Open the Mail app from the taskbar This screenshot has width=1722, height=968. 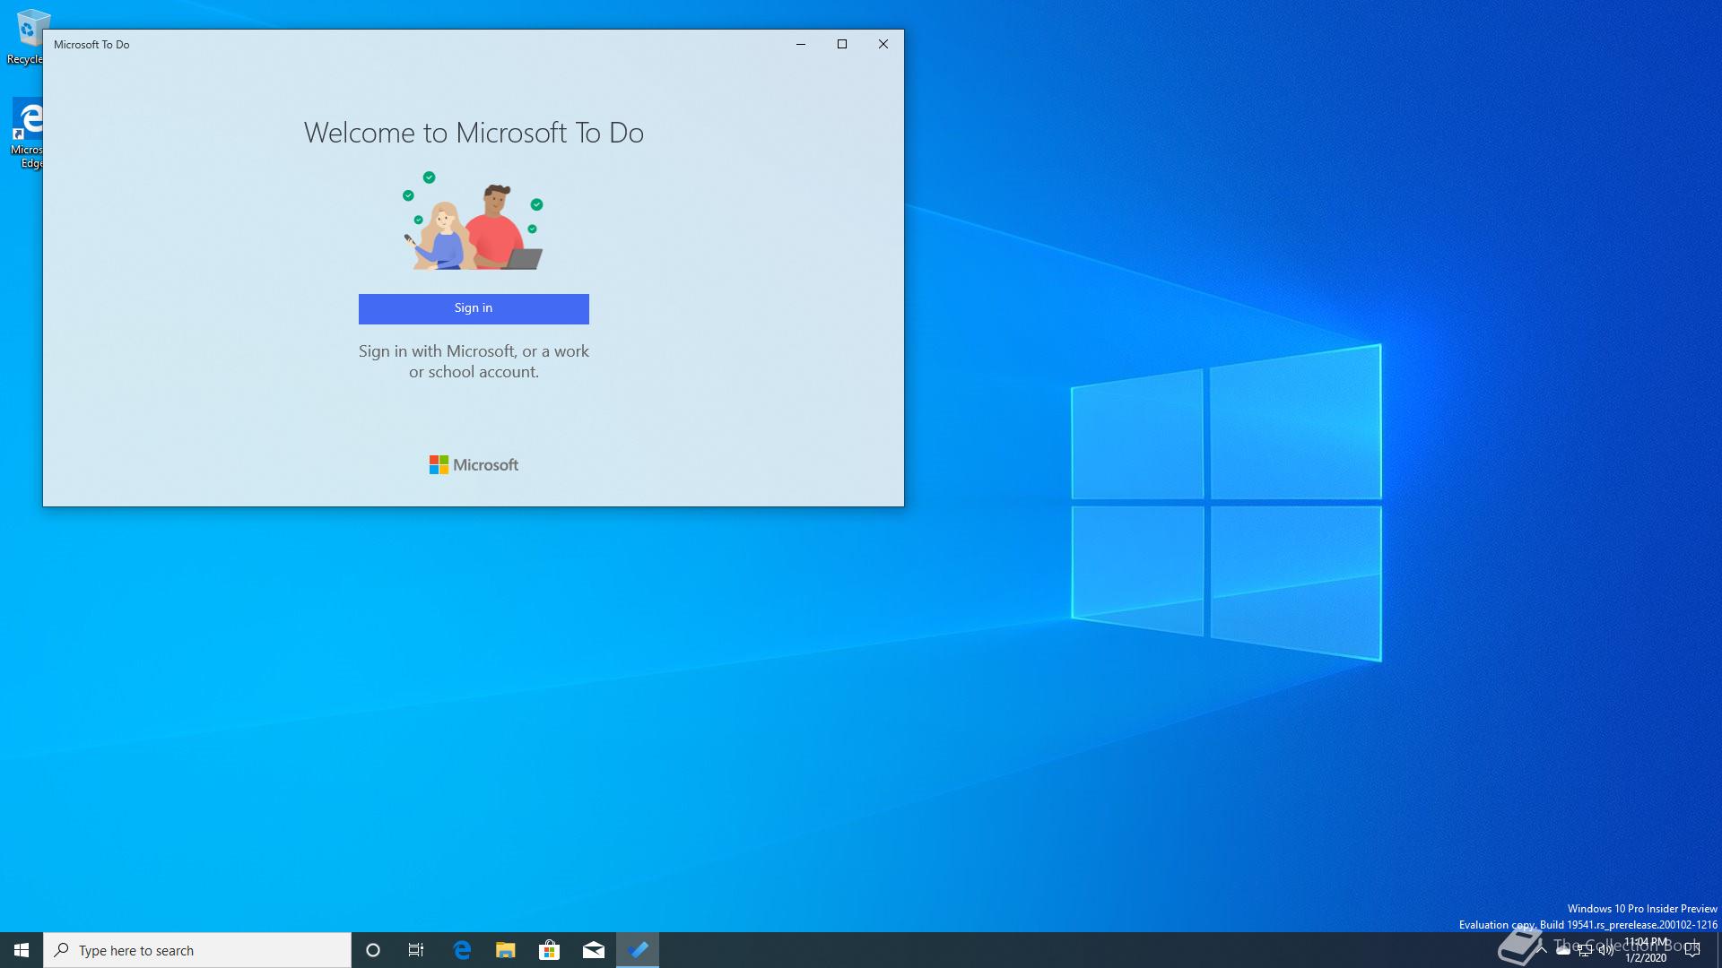(x=593, y=950)
